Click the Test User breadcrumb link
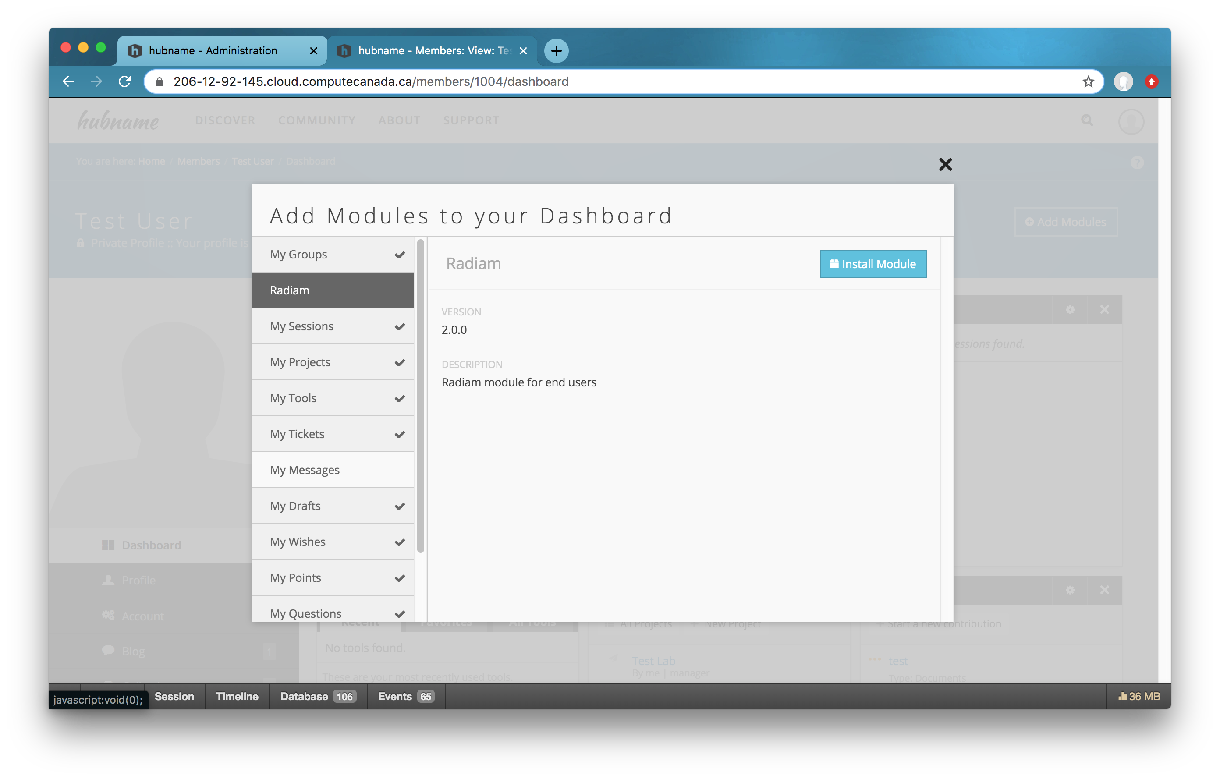Image resolution: width=1220 pixels, height=779 pixels. (x=253, y=161)
